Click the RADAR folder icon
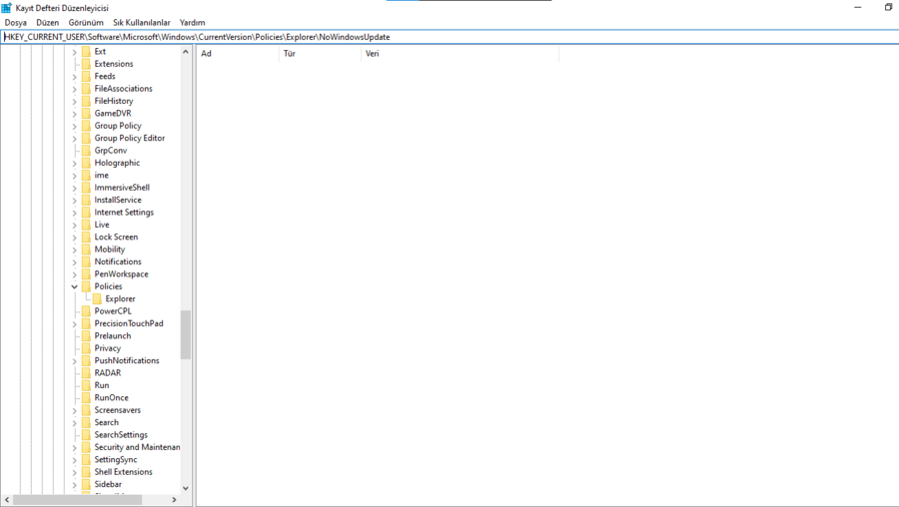The width and height of the screenshot is (899, 507). [86, 373]
